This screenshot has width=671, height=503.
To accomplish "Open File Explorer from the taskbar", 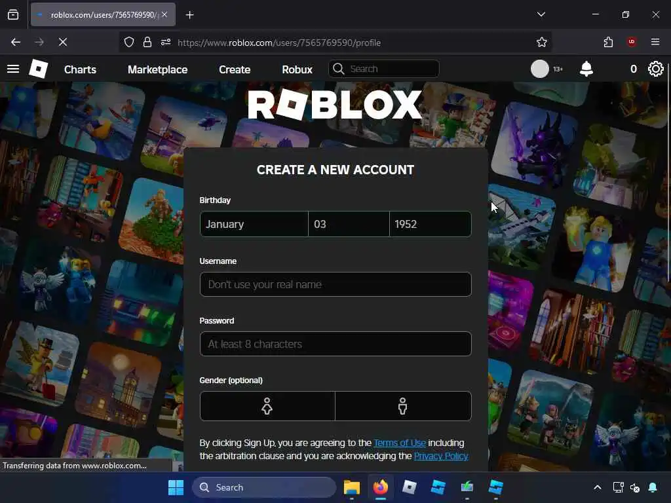I will pyautogui.click(x=351, y=487).
